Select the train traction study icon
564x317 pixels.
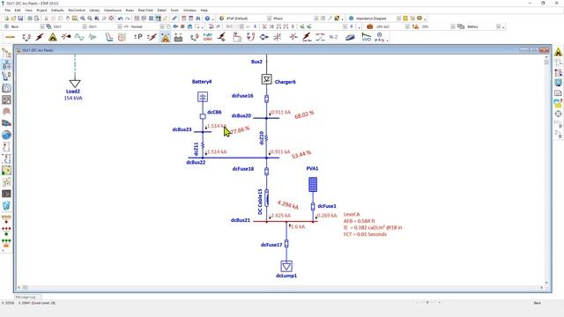pyautogui.click(x=350, y=37)
